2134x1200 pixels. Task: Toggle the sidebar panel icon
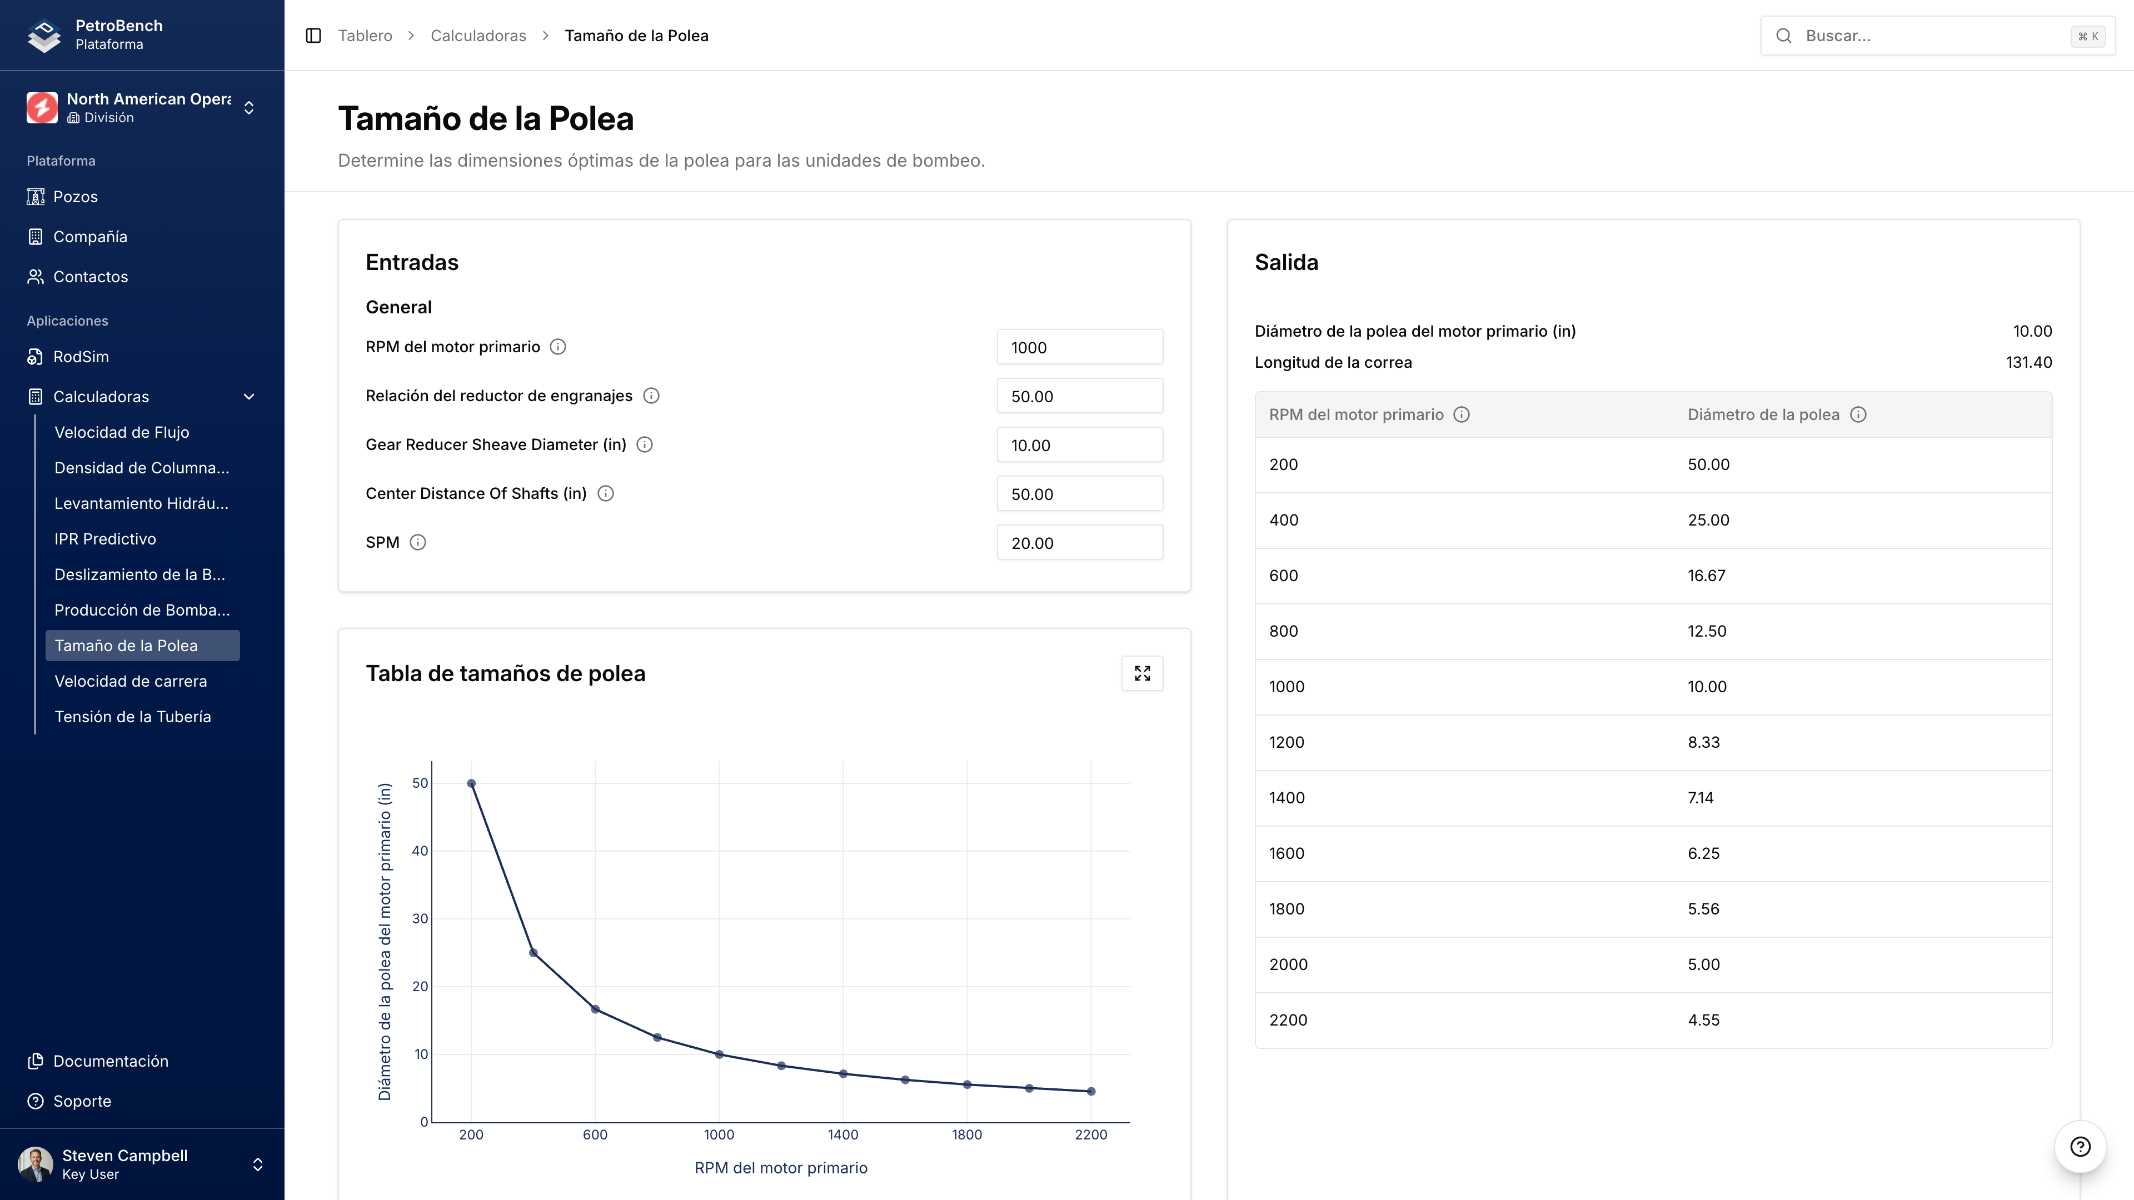coord(313,36)
